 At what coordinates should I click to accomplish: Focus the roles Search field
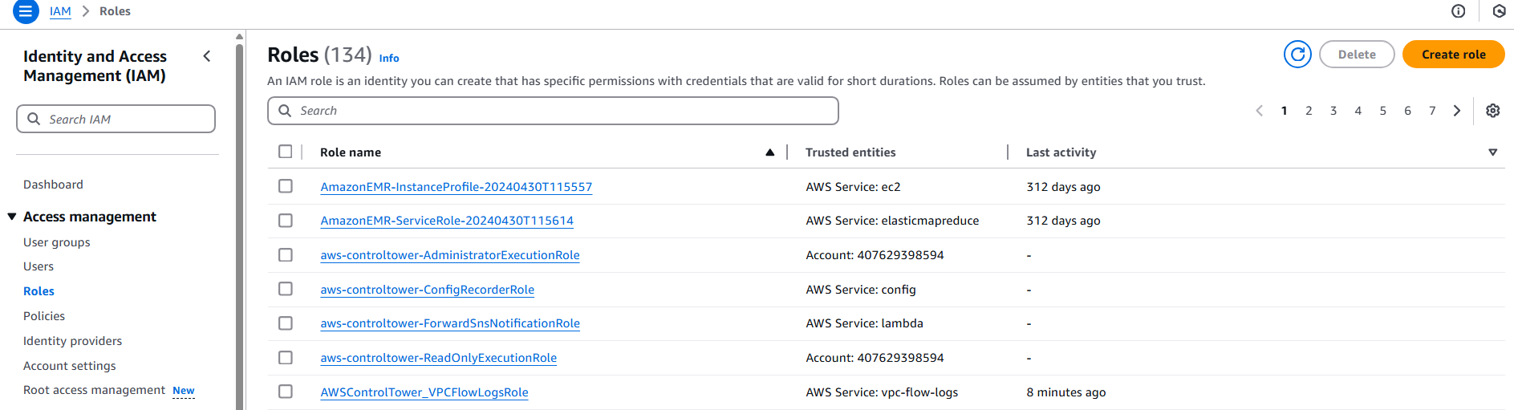(x=553, y=111)
